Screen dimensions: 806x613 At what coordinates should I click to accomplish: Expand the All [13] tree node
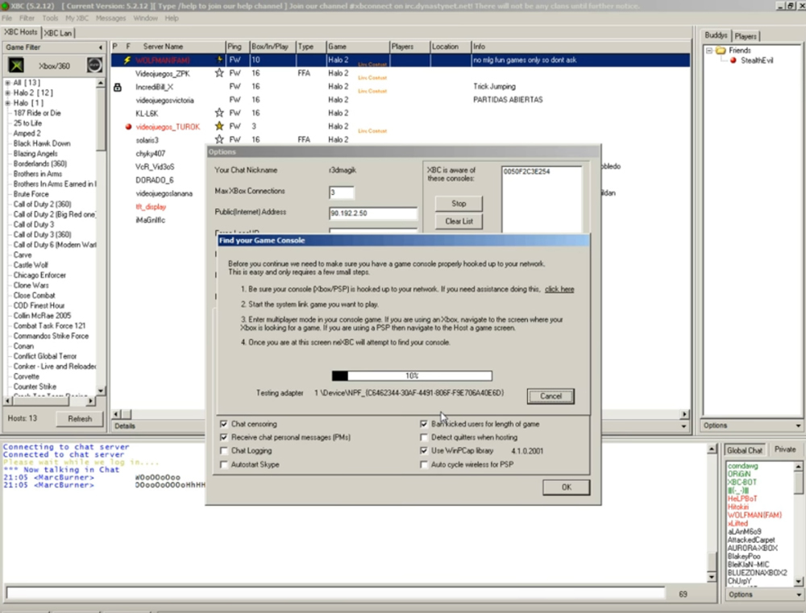[x=8, y=83]
